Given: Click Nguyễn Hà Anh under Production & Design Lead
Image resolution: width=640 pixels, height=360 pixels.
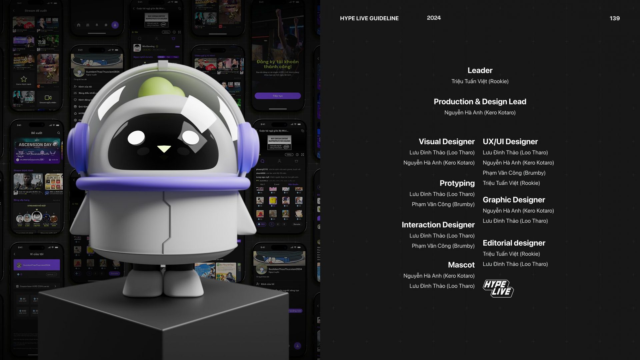Looking at the screenshot, I should (480, 113).
